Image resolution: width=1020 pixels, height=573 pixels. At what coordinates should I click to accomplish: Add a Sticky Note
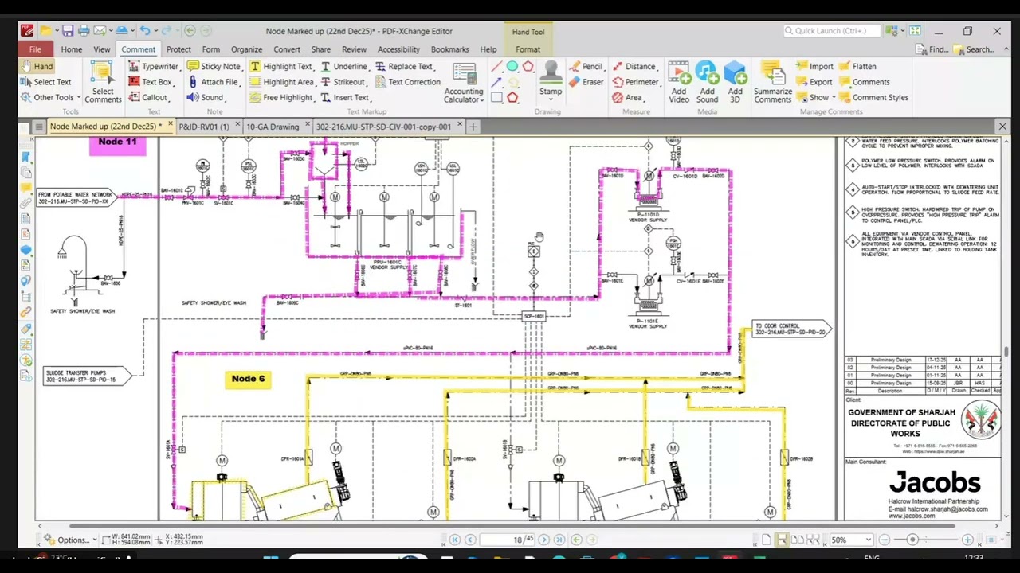(214, 67)
